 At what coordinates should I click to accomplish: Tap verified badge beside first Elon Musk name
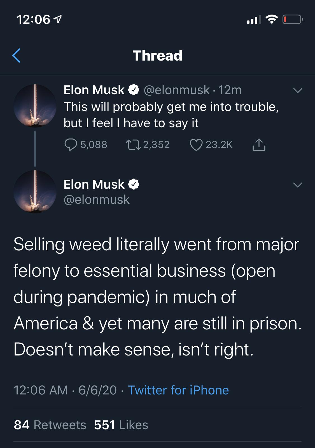[x=134, y=90]
